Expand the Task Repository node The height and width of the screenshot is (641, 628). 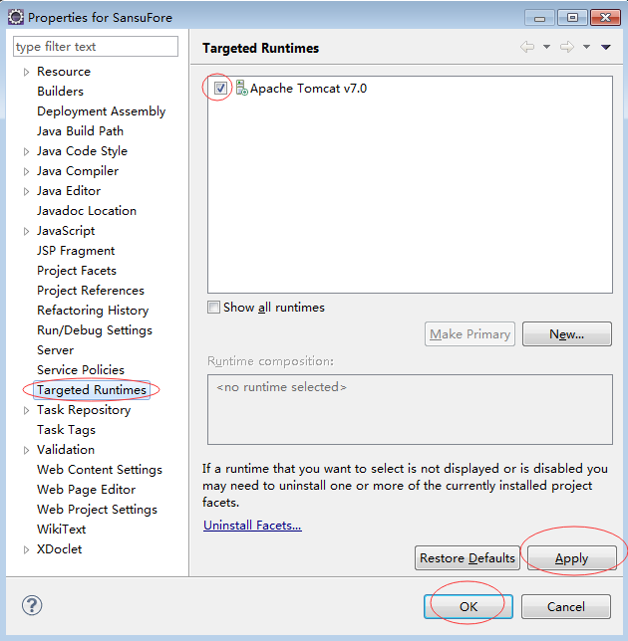tap(26, 410)
